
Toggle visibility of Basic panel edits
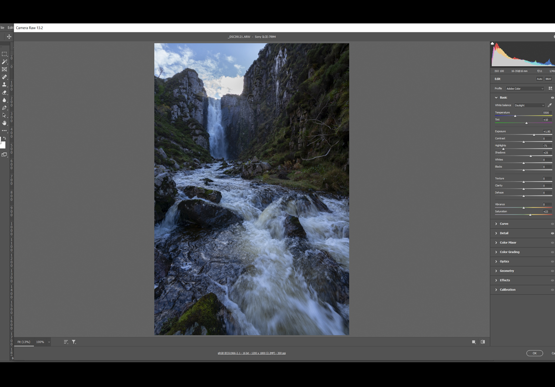click(552, 98)
